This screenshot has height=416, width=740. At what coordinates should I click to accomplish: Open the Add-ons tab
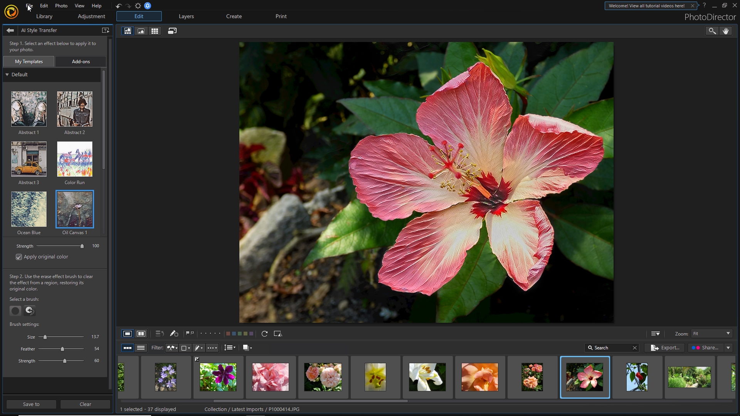(x=80, y=61)
